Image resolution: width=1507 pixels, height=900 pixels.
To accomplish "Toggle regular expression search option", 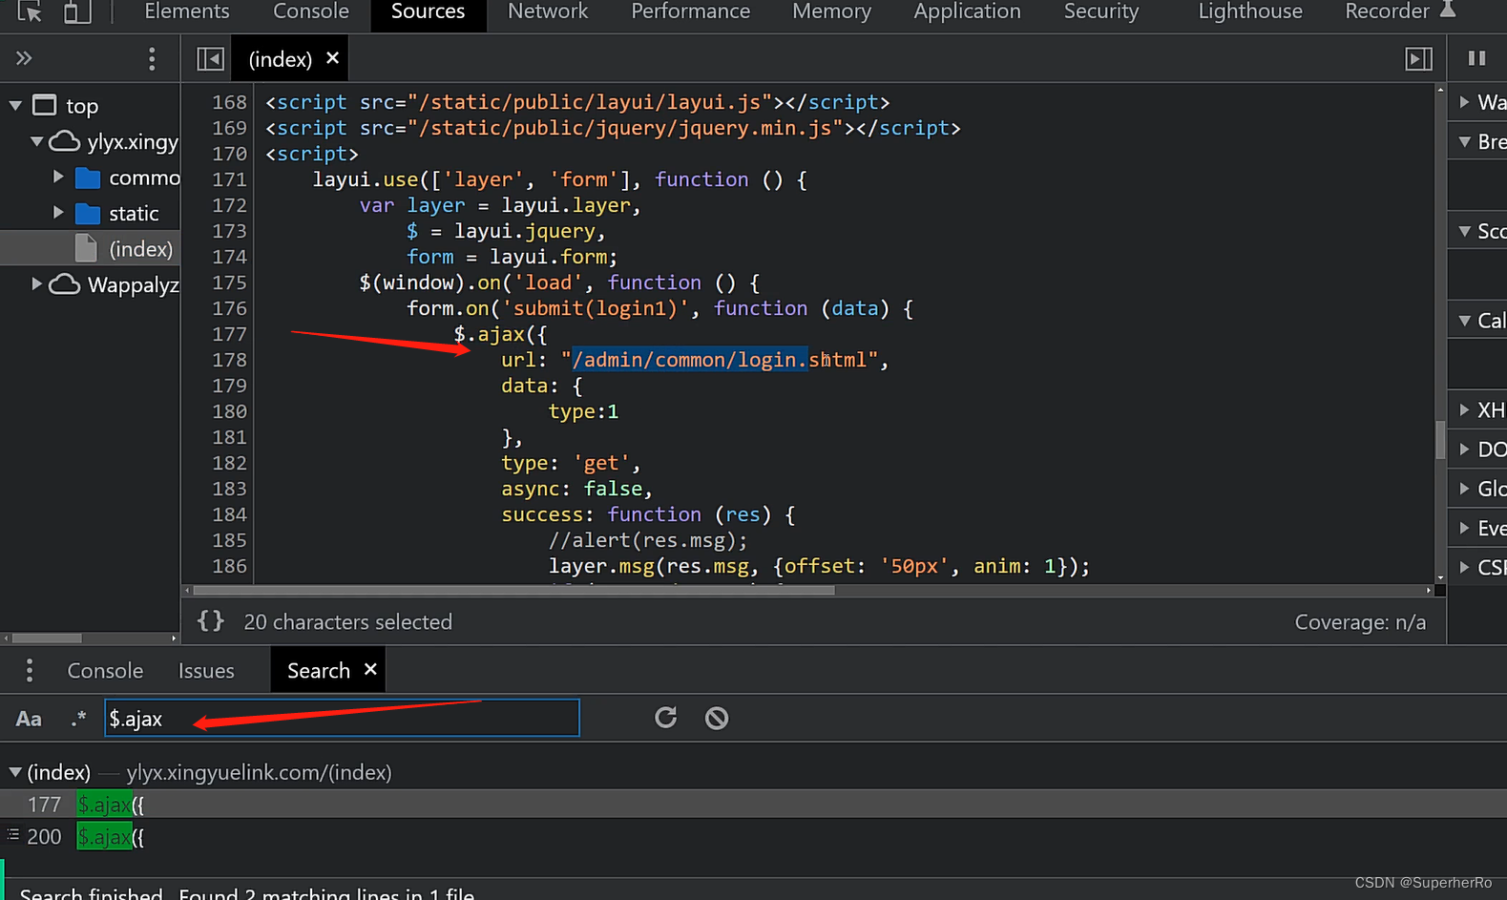I will click(x=78, y=719).
